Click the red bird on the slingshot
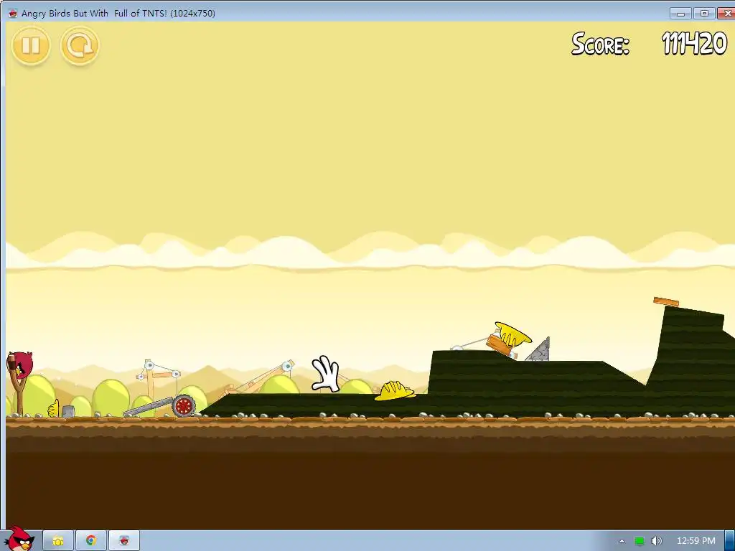 (x=20, y=364)
